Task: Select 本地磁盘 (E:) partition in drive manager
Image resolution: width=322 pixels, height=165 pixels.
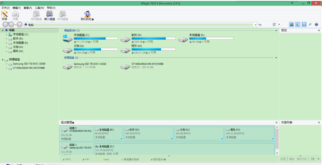Action: pos(108,133)
